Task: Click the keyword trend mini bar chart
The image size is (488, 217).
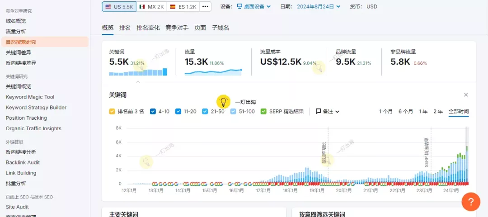Action: click(x=138, y=72)
